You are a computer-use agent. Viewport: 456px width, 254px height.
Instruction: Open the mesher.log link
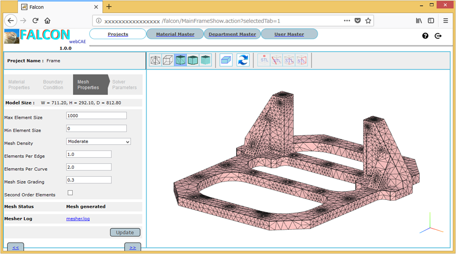78,219
